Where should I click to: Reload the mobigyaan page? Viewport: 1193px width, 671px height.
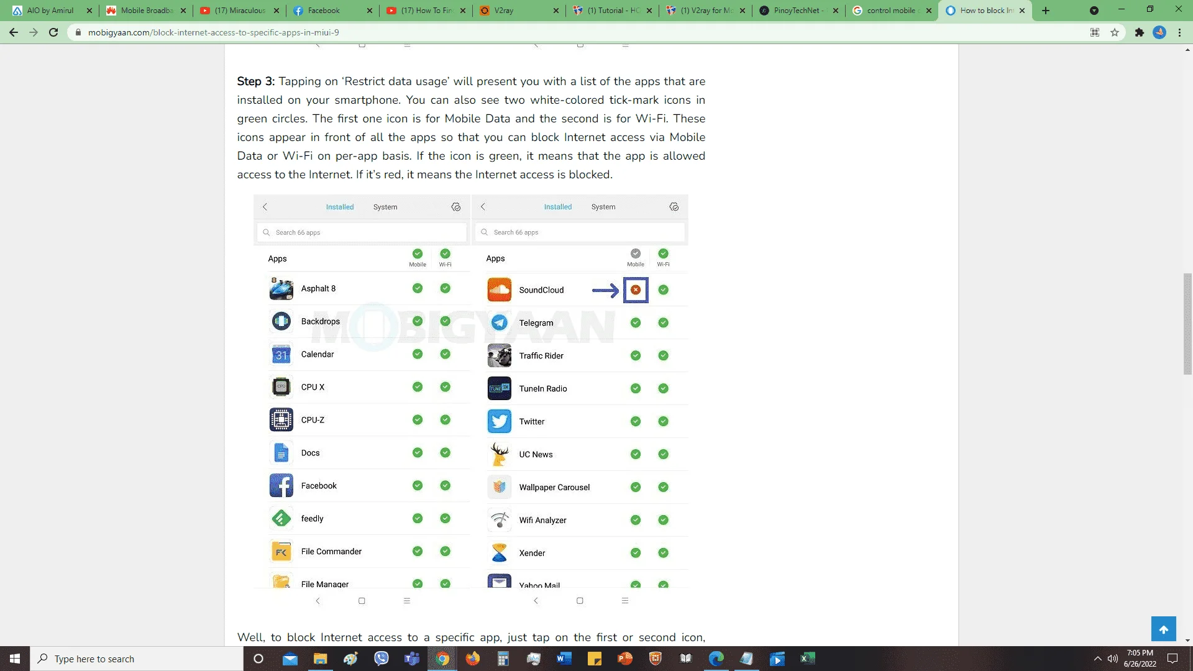53,32
